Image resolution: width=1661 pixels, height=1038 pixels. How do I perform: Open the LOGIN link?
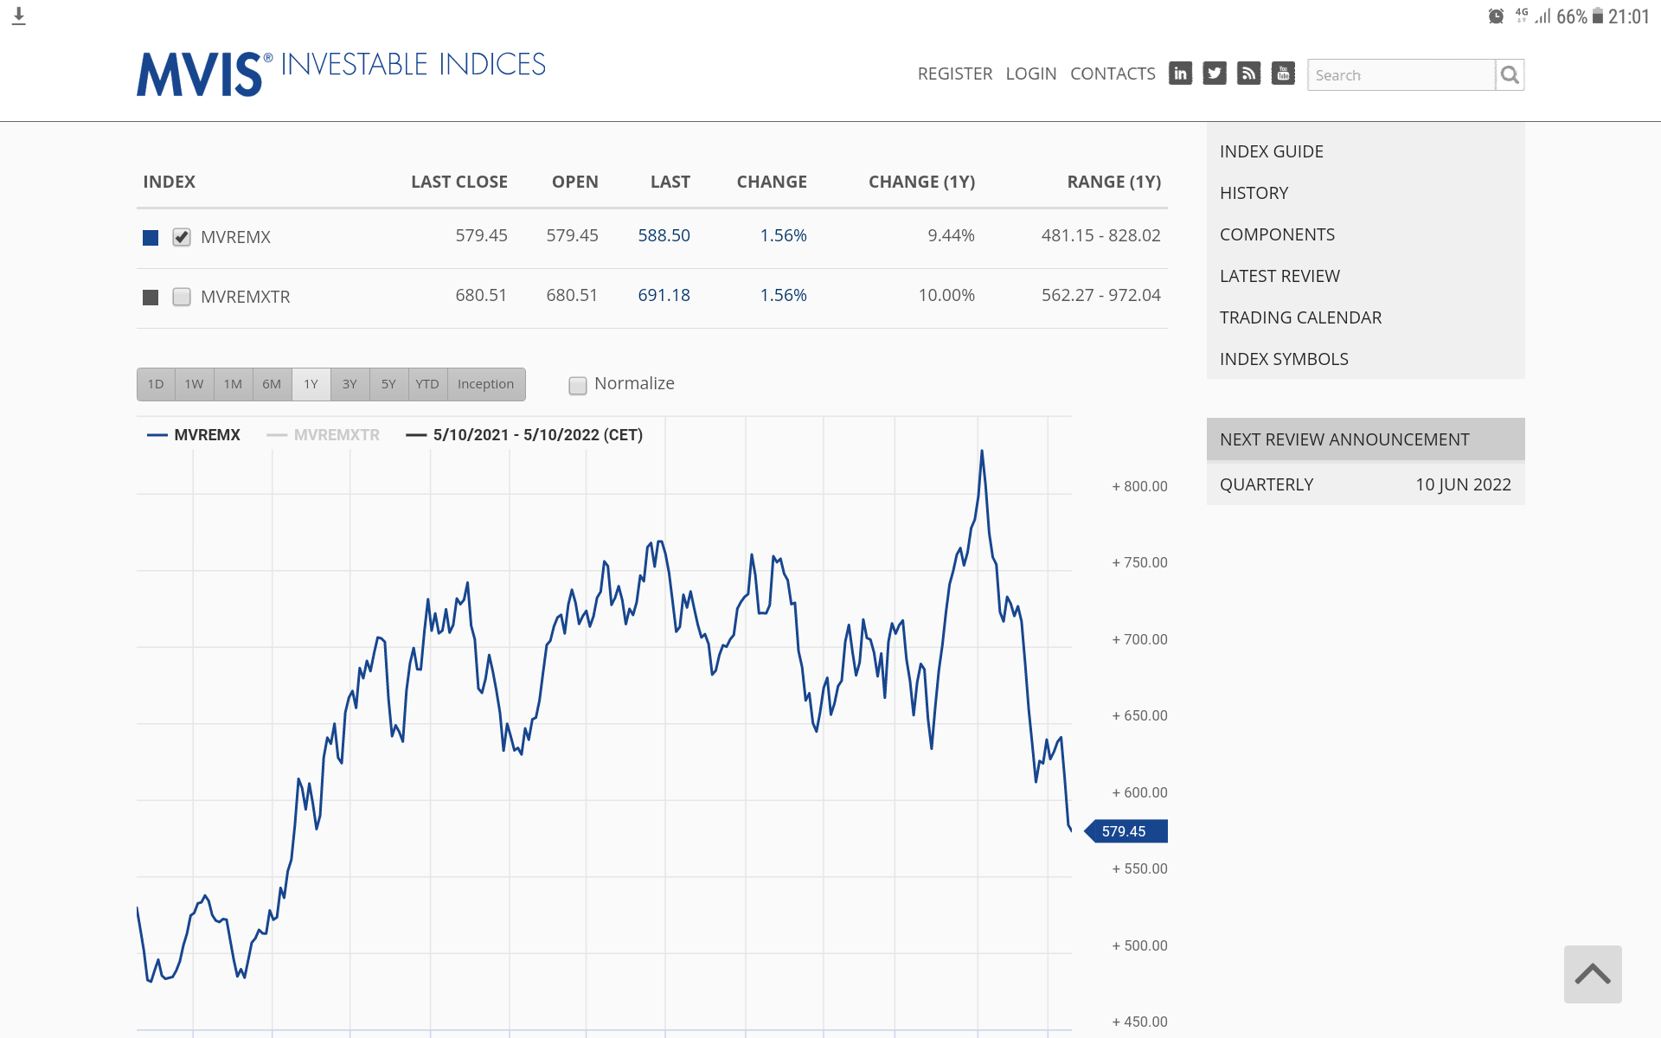[1031, 74]
